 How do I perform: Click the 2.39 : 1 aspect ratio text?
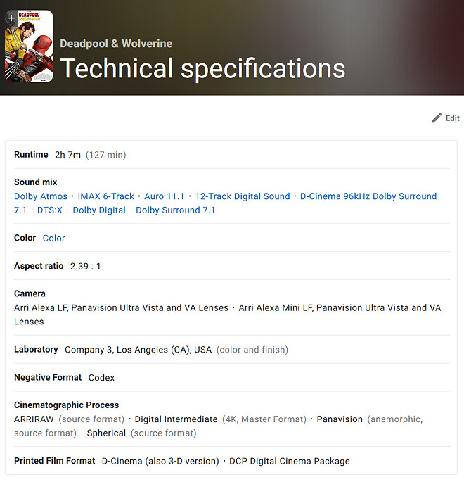point(85,266)
